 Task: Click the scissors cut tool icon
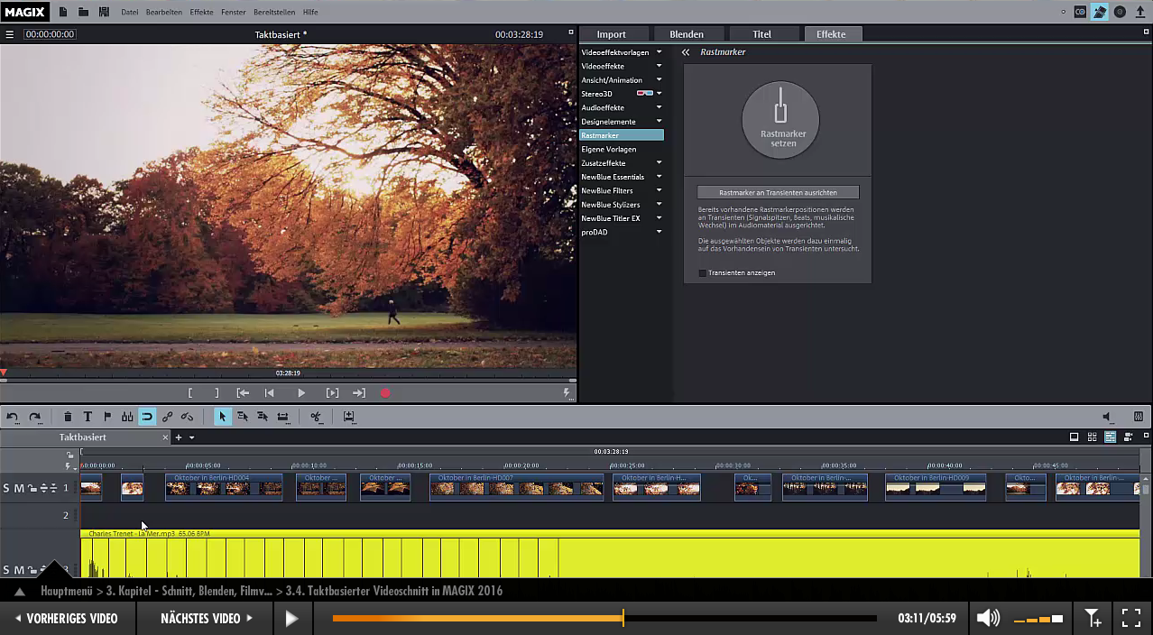click(316, 417)
